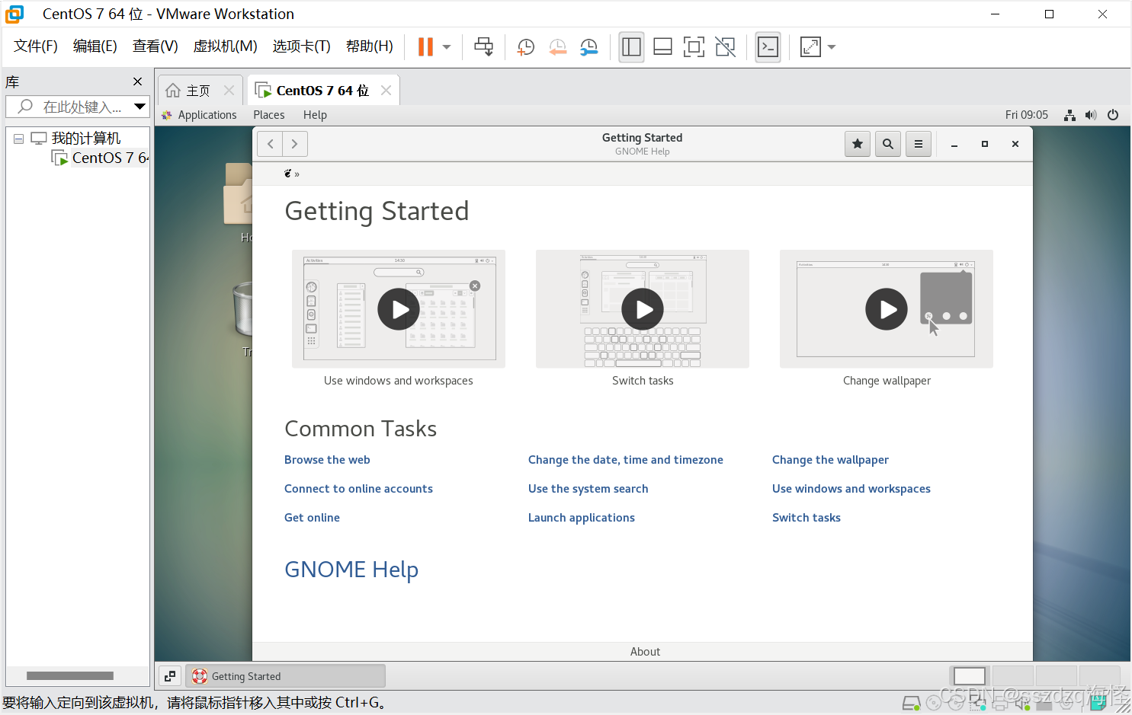Screen dimensions: 1132x715
Task: Click the show desktop icon in taskbar
Action: (x=170, y=676)
